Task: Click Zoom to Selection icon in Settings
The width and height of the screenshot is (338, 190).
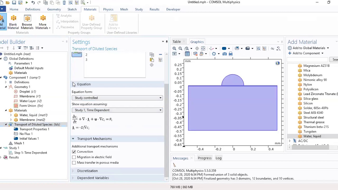Action: (152, 65)
